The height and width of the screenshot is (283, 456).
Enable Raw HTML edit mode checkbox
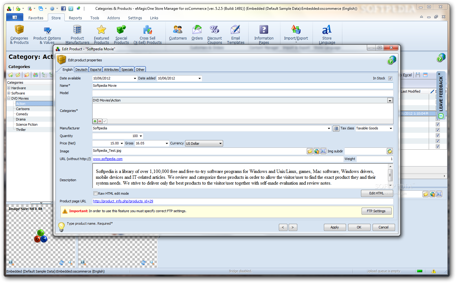point(95,193)
